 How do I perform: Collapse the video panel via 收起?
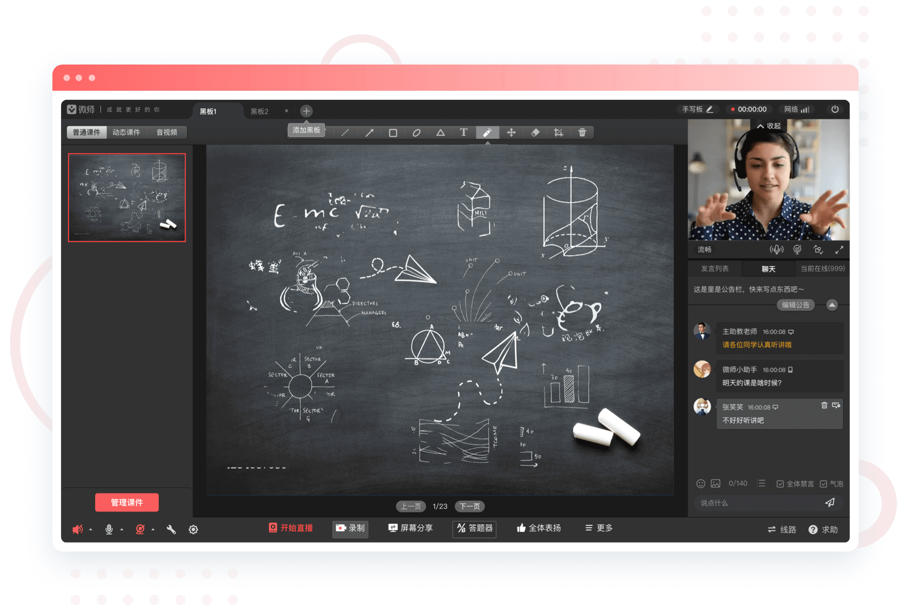(x=769, y=126)
